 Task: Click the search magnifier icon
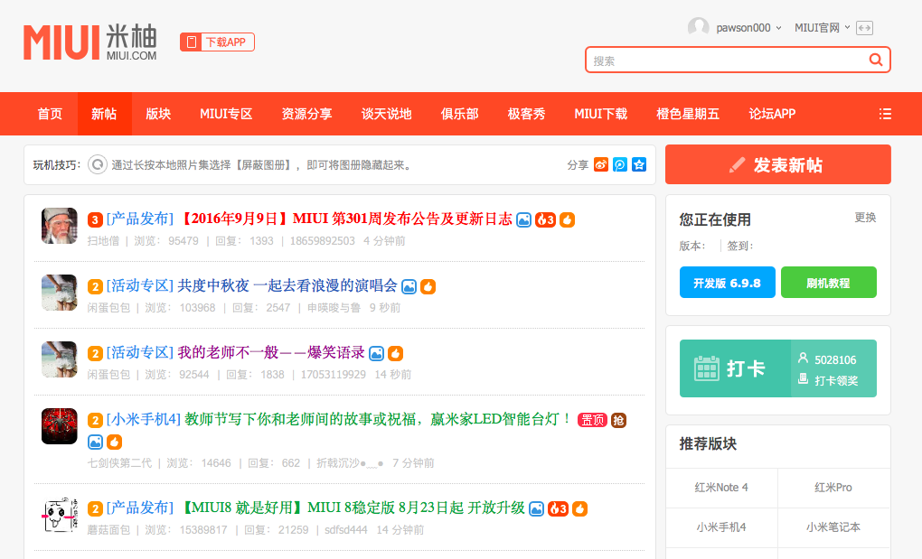coord(875,60)
